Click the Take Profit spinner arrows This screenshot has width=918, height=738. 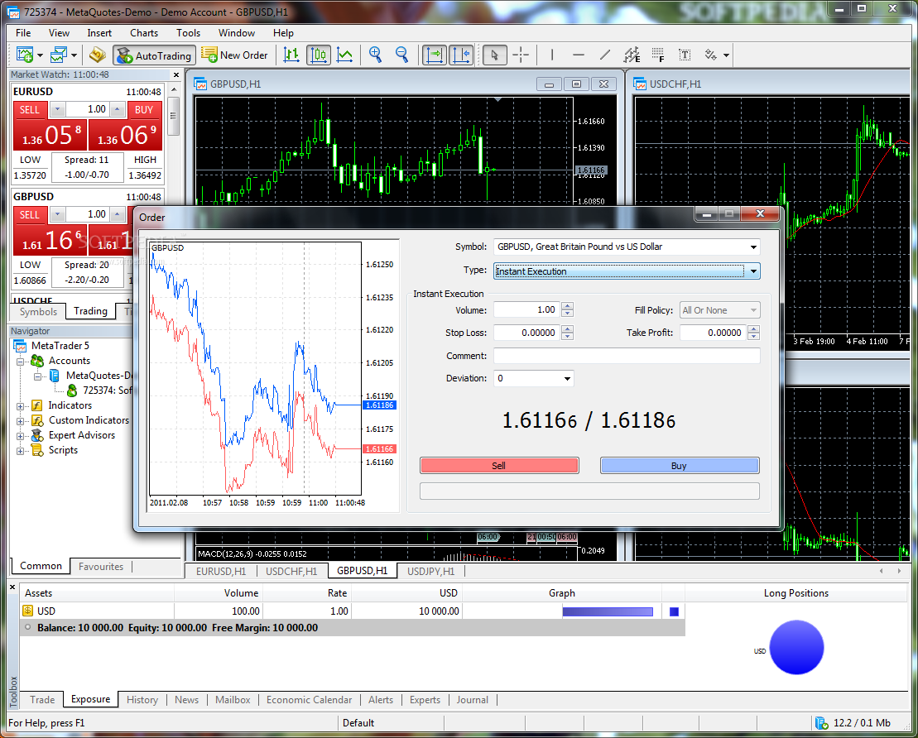coord(753,333)
